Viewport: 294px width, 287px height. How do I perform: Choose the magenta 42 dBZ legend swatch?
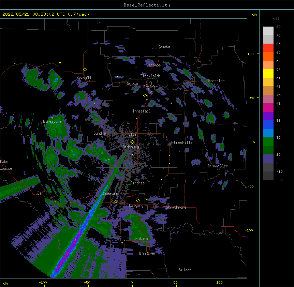click(268, 107)
